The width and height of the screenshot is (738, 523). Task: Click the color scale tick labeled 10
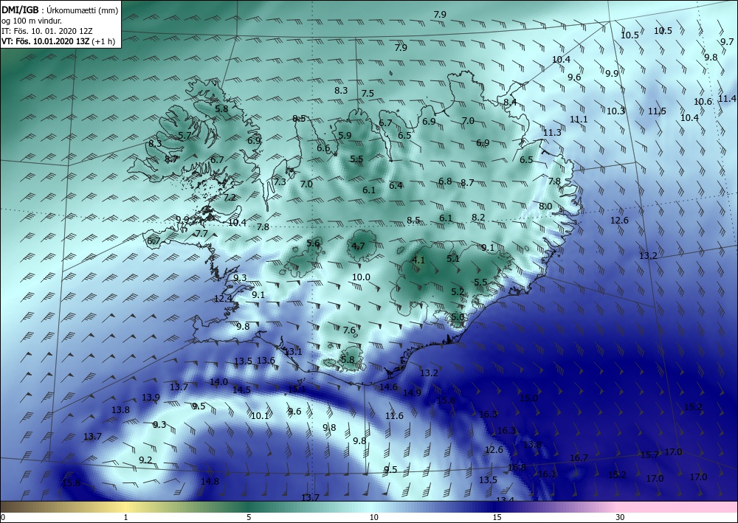(x=373, y=517)
